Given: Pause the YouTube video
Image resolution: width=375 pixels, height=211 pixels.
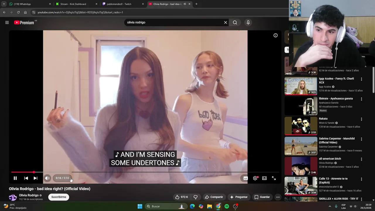Looking at the screenshot, I should pos(15,178).
